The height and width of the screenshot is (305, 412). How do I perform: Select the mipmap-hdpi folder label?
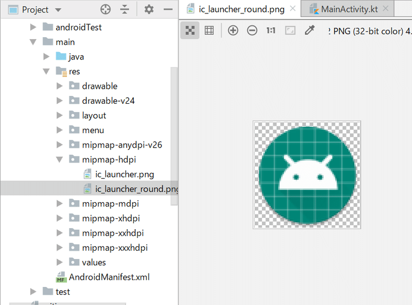(109, 160)
